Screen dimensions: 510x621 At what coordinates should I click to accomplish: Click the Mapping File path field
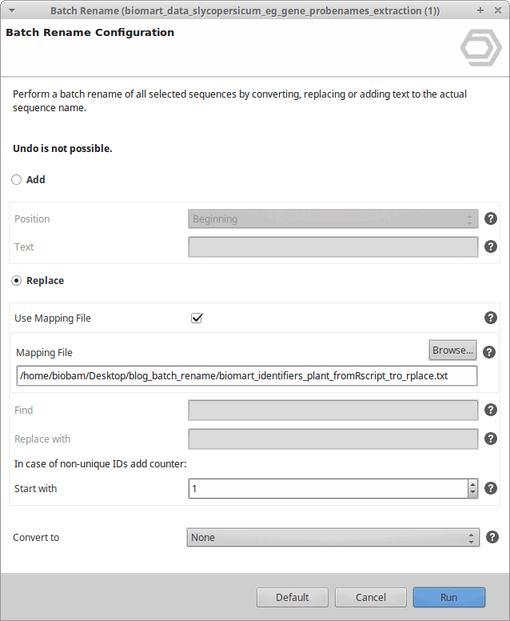coord(247,376)
